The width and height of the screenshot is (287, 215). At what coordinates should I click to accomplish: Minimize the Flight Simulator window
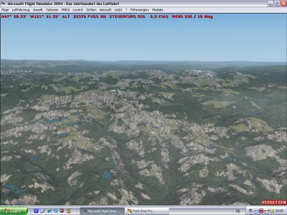[270, 3]
